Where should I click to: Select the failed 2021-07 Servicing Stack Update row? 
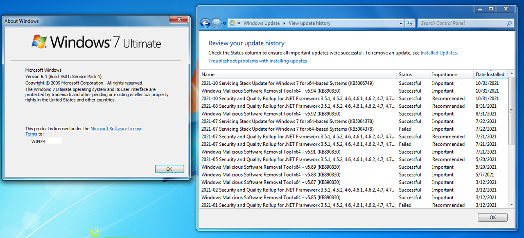point(354,129)
